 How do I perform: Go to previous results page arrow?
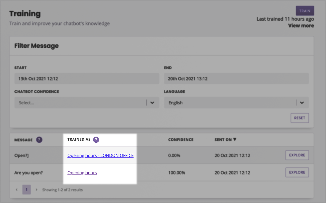(x=17, y=190)
